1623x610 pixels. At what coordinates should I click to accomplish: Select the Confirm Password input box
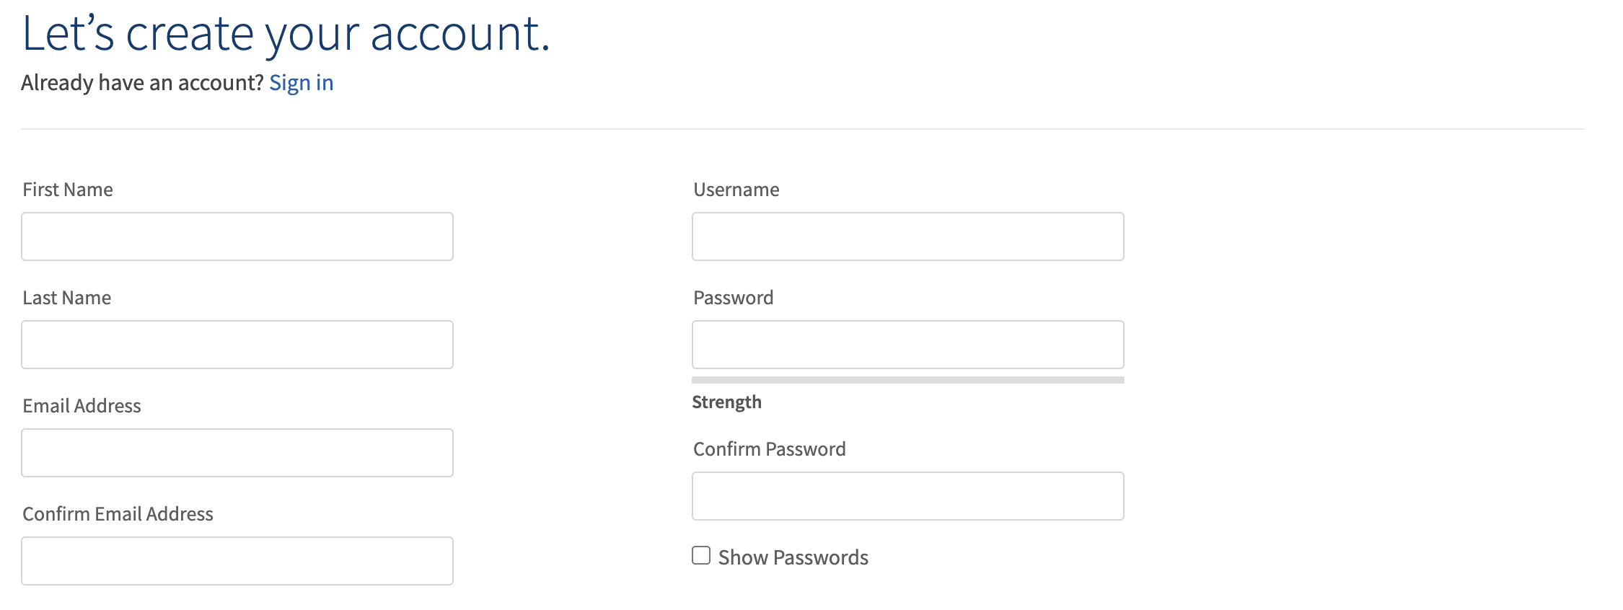(907, 496)
